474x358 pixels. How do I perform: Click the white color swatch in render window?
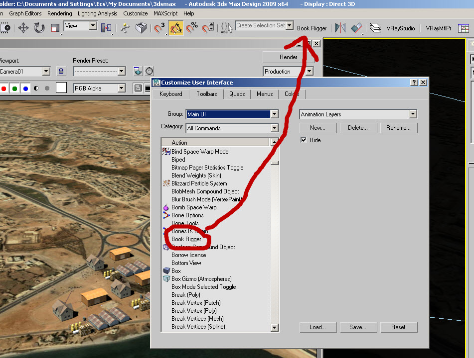[61, 88]
